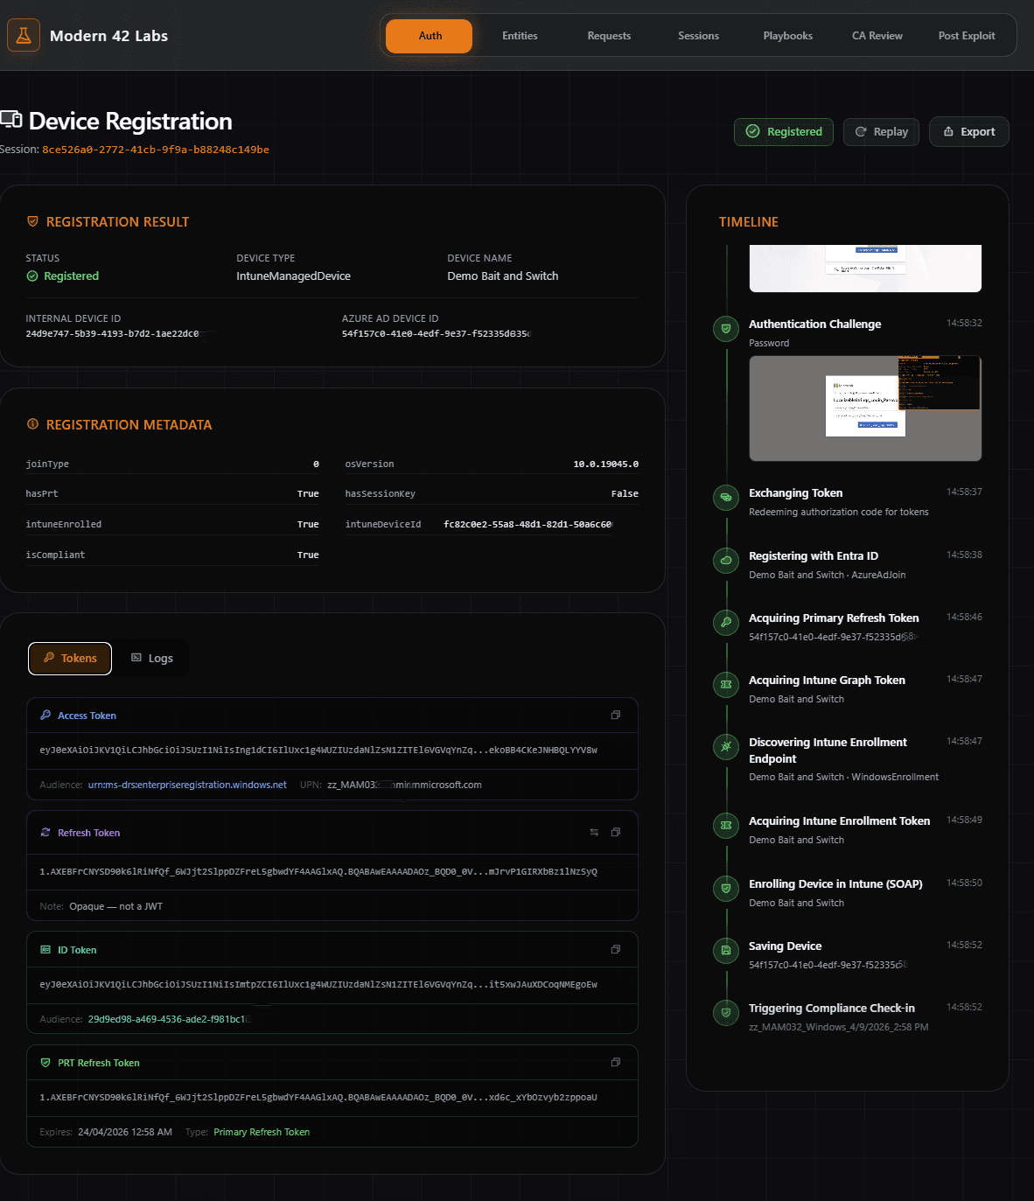This screenshot has height=1201, width=1034.
Task: Copy the ID Token value
Action: click(616, 950)
